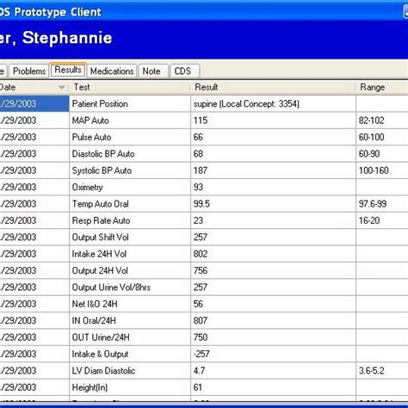Screen dimensions: 408x408
Task: Select the Patient Position row
Action: (204, 103)
